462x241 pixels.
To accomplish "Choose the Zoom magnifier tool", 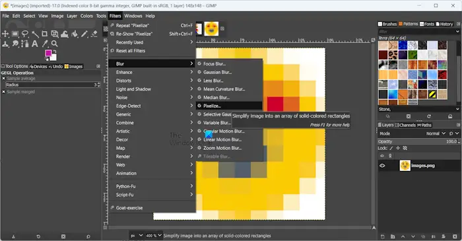I will point(55,44).
